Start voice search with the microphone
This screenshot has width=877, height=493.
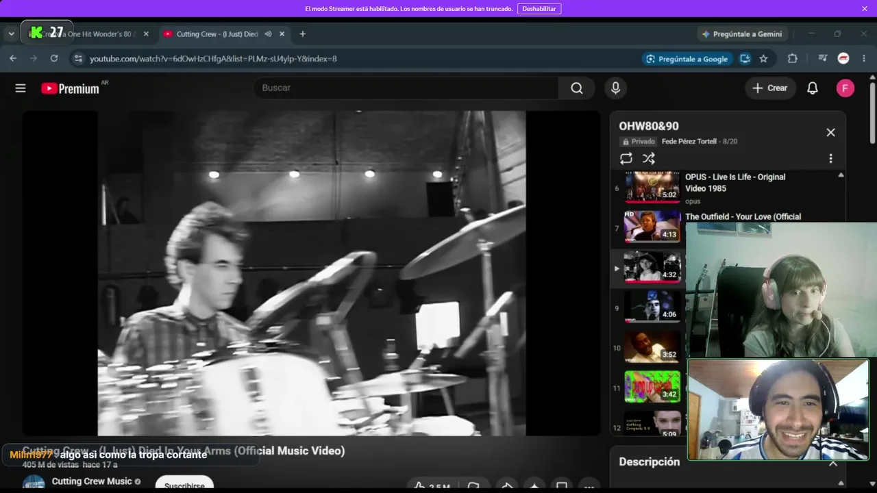pos(615,88)
